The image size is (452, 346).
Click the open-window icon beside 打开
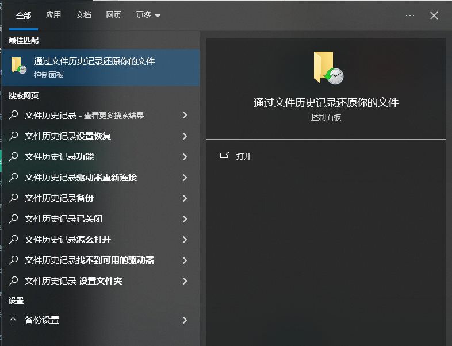[224, 155]
